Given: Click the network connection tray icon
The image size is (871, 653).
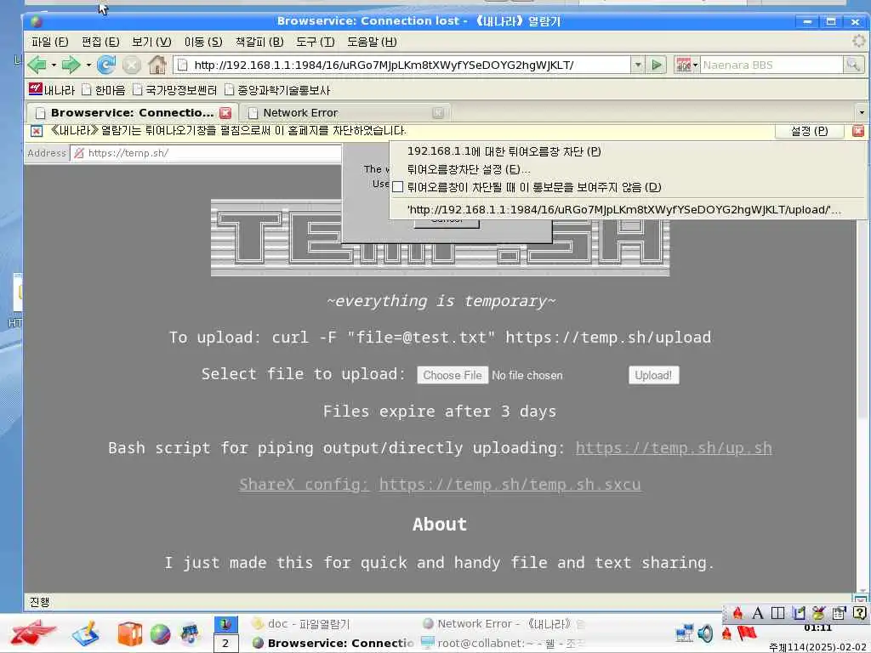Looking at the screenshot, I should click(685, 633).
